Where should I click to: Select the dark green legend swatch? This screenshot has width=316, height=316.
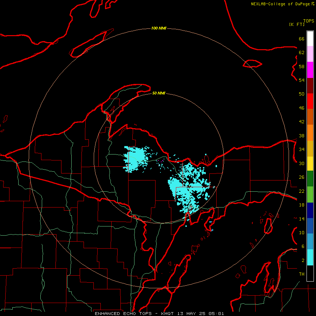310,179
